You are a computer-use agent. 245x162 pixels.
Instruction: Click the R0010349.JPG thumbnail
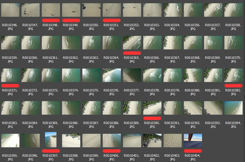click(71, 10)
